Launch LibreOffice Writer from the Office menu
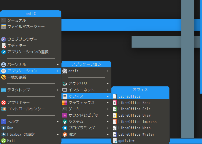202x144 pixels. 140,134
